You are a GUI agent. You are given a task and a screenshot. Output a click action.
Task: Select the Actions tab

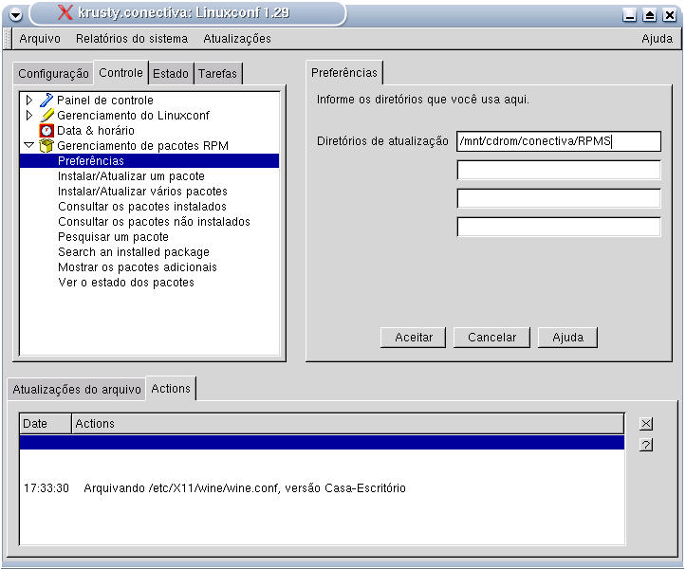(x=171, y=389)
